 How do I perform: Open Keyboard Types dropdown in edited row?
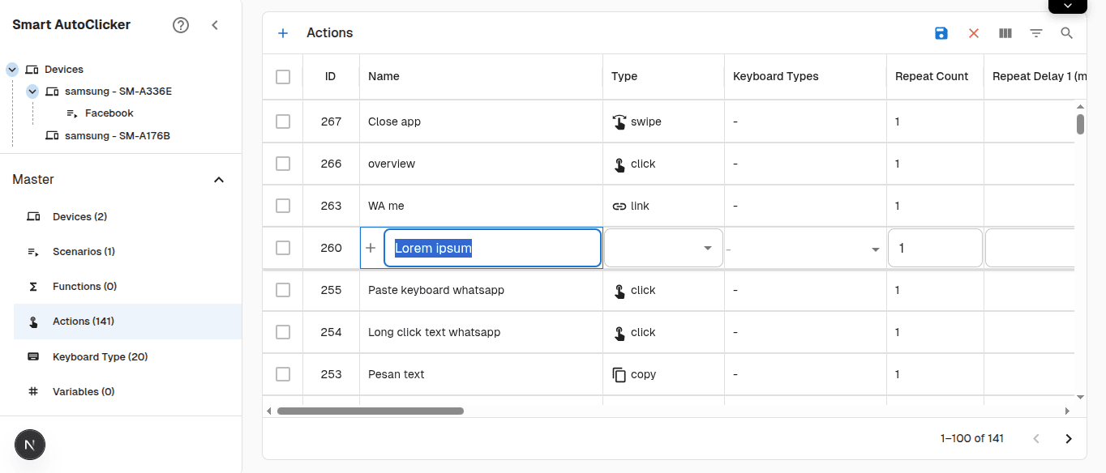pos(804,249)
